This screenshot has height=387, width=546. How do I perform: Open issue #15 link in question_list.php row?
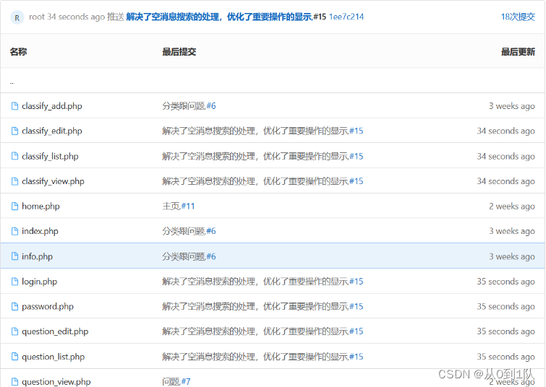357,357
